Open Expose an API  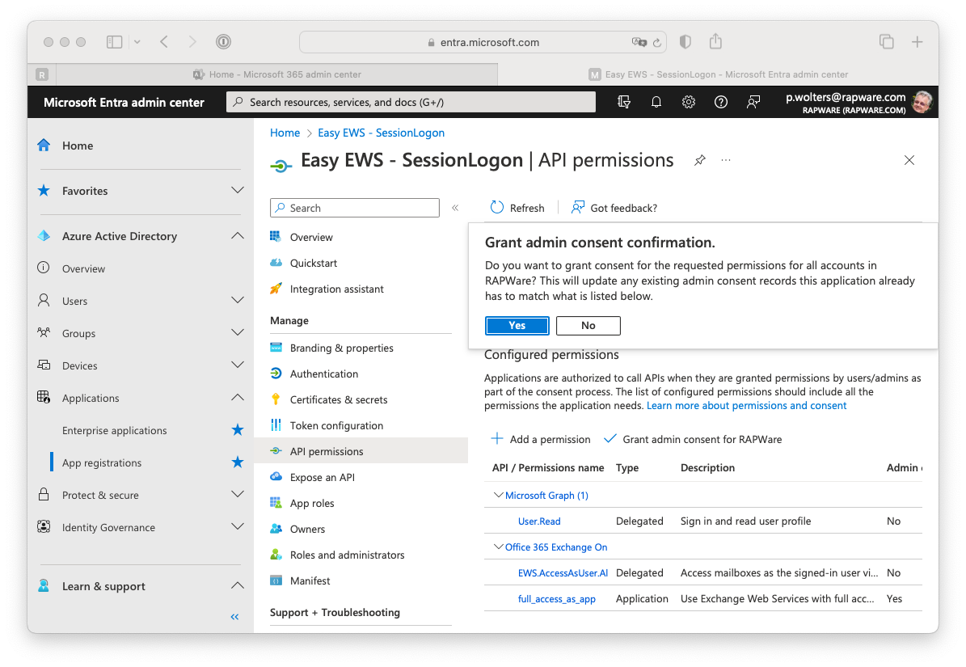coord(323,477)
